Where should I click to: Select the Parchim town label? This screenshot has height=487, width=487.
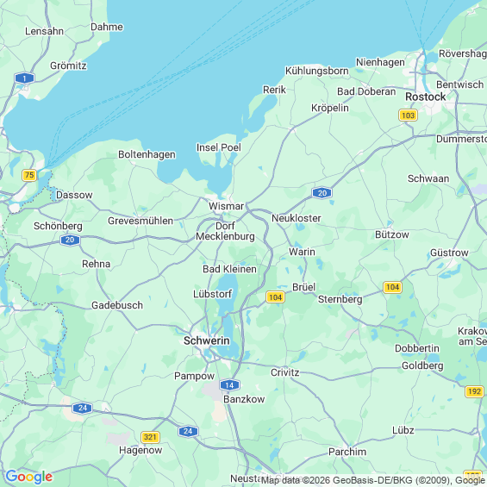pyautogui.click(x=347, y=452)
